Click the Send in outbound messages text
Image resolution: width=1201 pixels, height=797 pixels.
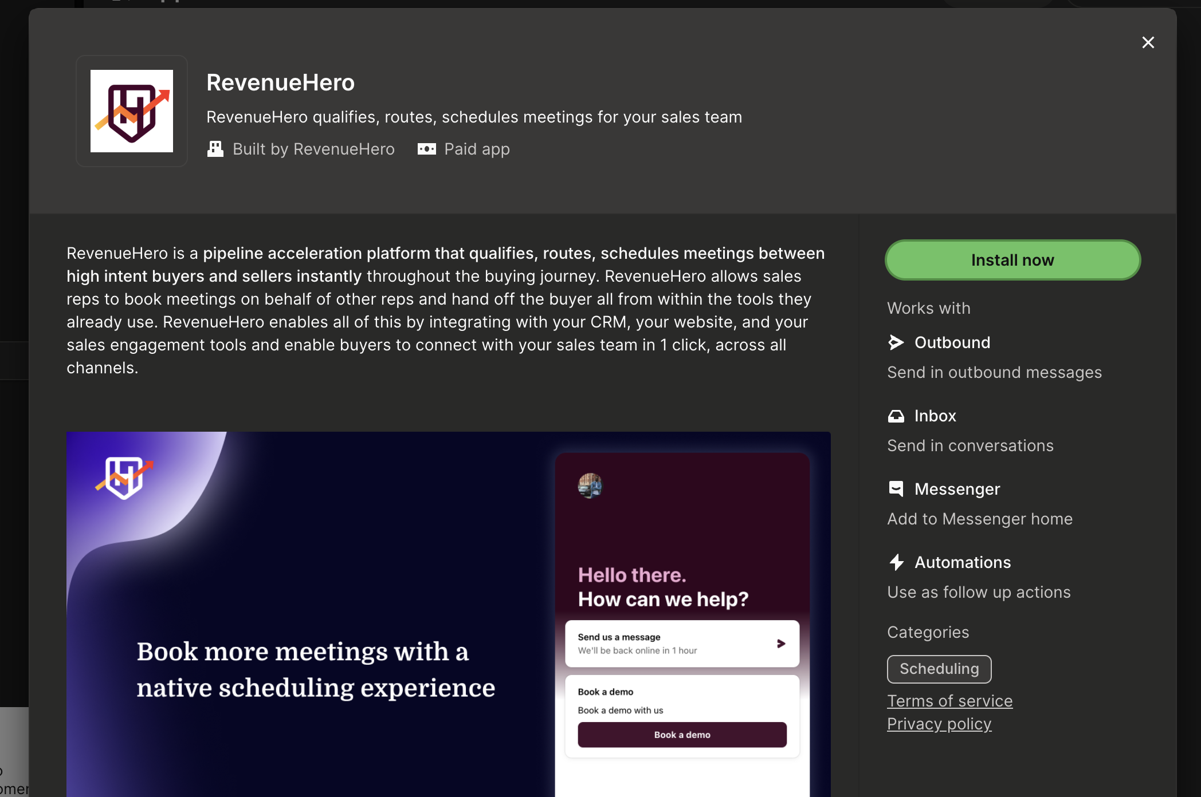tap(994, 372)
